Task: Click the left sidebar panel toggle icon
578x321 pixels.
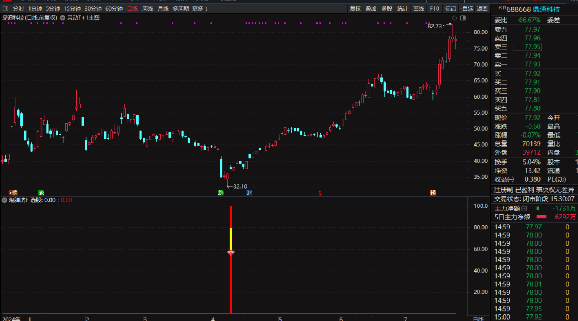Action: tap(5, 8)
